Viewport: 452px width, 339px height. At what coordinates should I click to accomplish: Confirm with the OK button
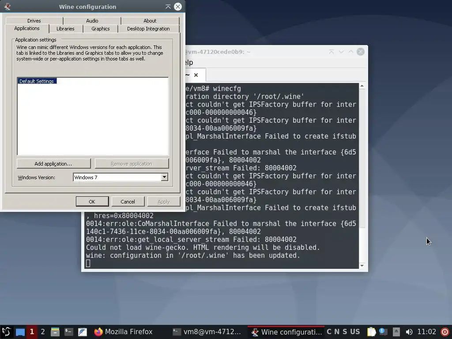(92, 201)
